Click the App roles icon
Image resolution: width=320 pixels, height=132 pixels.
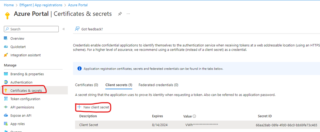[6, 124]
